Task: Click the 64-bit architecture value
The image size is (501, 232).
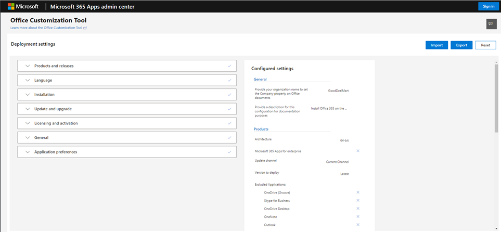Action: (344, 140)
